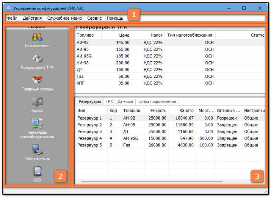271x197 pixels.
Task: Open the Файл menu
Action: point(12,18)
